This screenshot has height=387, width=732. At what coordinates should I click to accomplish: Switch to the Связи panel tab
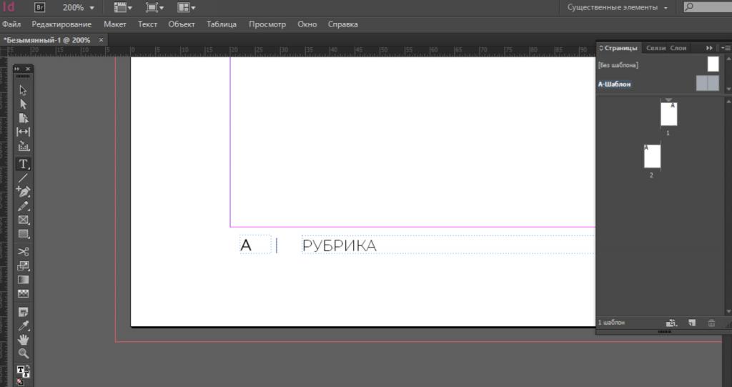(656, 48)
